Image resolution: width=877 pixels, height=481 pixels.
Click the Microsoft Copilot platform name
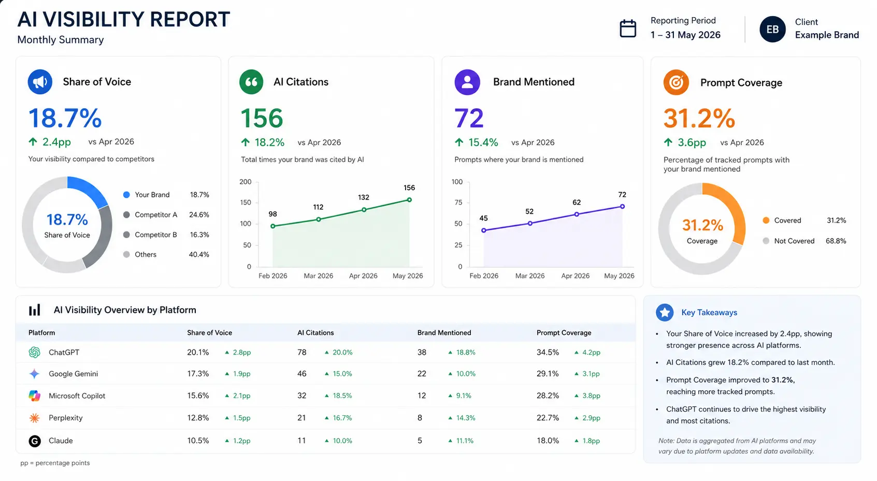point(77,396)
